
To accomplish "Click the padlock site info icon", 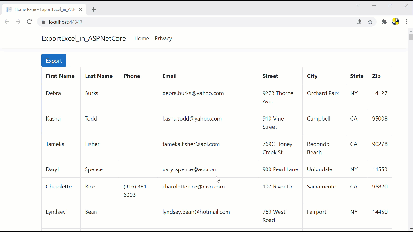I will pos(43,22).
